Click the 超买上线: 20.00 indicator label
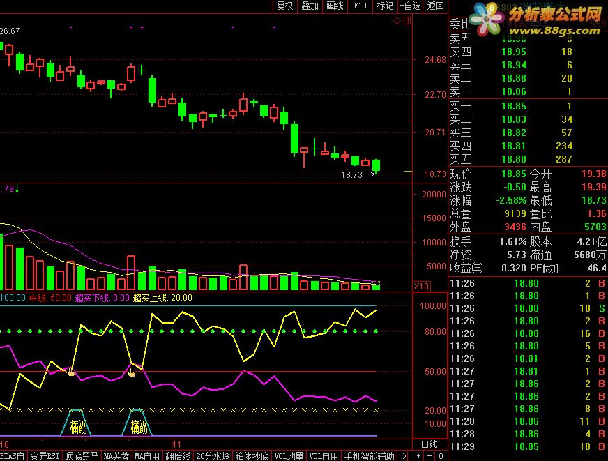 coord(162,298)
